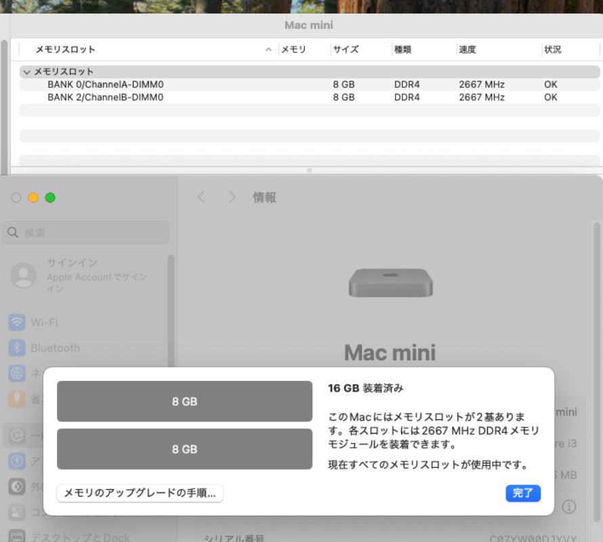Open Bluetooth settings in sidebar
603x542 pixels.
tap(44, 348)
